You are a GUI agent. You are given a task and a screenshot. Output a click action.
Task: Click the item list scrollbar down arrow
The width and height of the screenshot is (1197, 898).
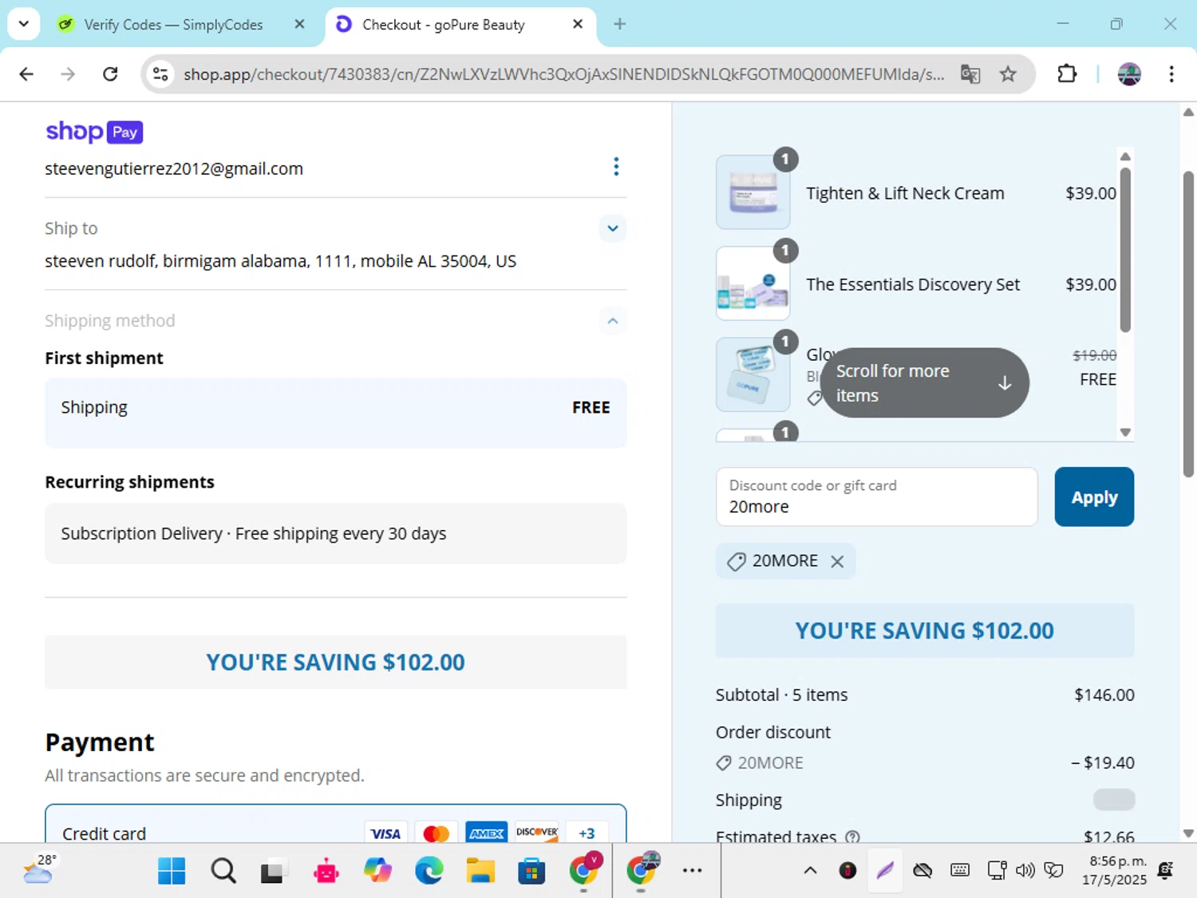pyautogui.click(x=1125, y=433)
